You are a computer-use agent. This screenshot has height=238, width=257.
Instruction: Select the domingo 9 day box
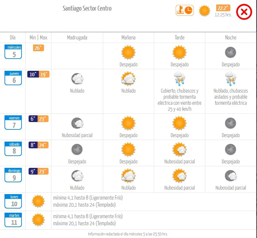coord(13,175)
